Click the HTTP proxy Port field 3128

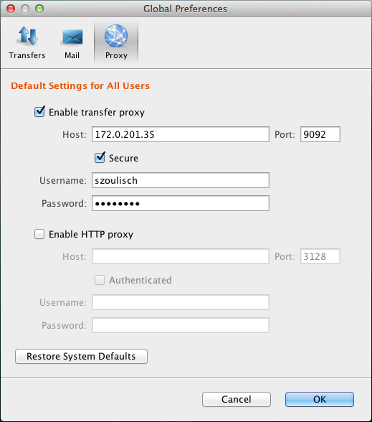coord(320,256)
